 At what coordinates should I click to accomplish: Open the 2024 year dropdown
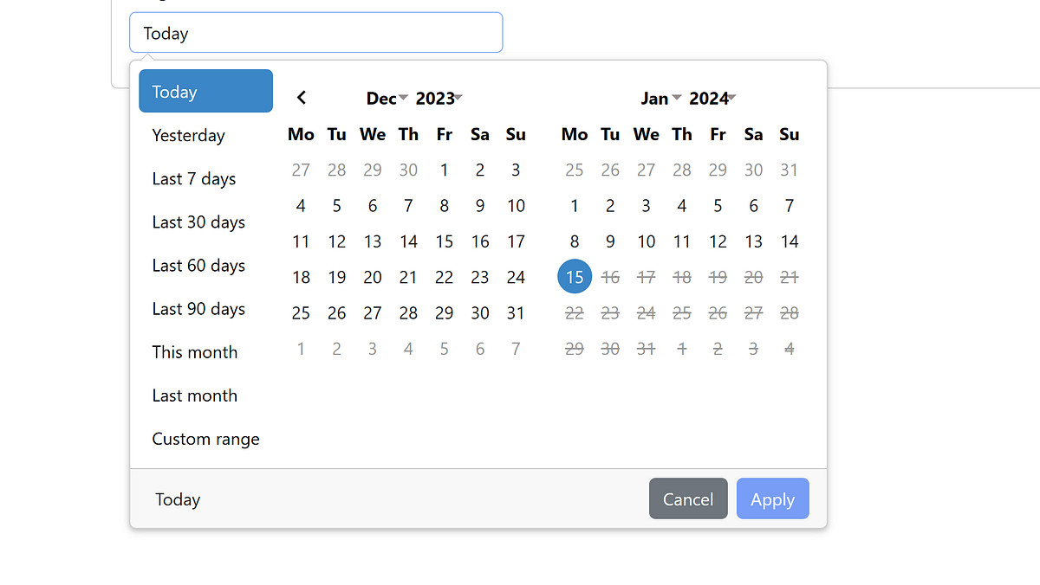click(712, 99)
